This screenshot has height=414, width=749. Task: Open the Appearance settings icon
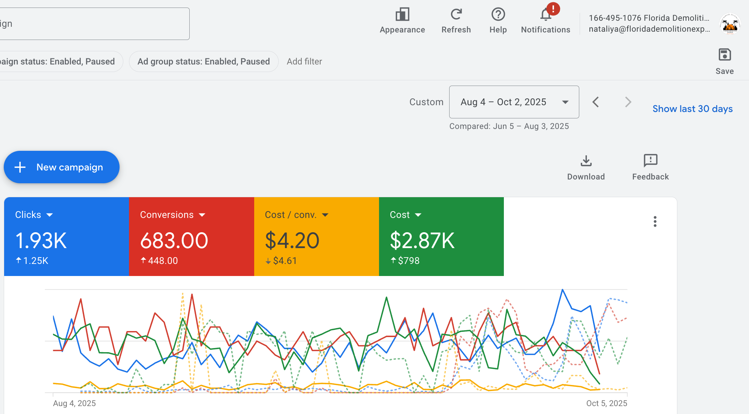[402, 15]
